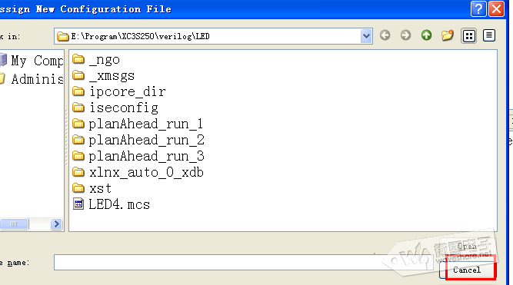Click the Back navigation arrow icon
Screen dimensions: 513x285
[x=385, y=35]
